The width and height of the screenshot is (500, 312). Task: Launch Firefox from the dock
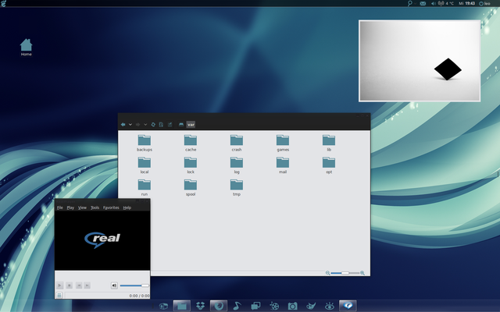click(219, 306)
